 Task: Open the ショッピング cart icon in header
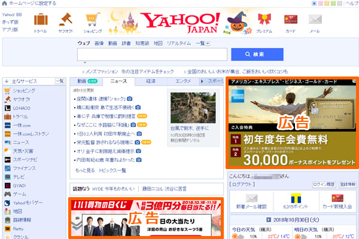pyautogui.click(x=93, y=19)
